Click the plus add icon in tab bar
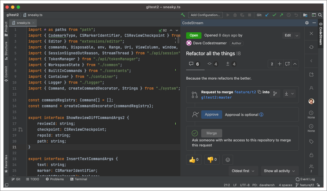The width and height of the screenshot is (327, 191). point(280,64)
